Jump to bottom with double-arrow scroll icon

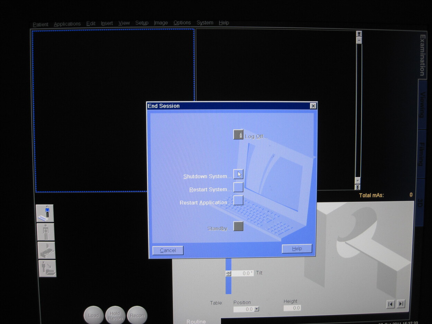[358, 187]
